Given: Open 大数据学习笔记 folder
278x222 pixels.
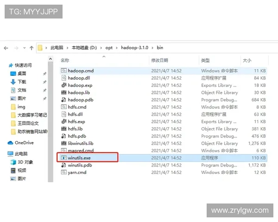Looking at the screenshot, I should [32, 115].
